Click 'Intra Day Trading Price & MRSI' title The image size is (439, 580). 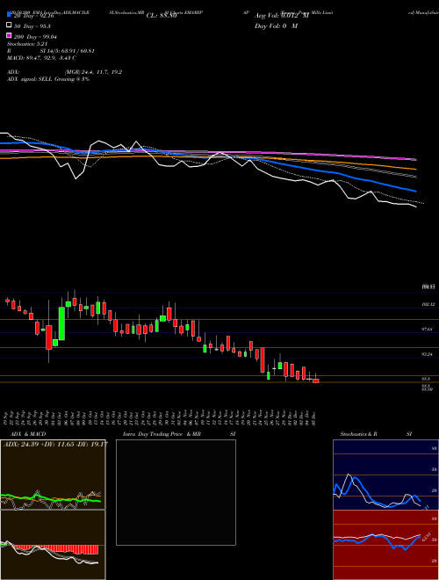(179, 434)
